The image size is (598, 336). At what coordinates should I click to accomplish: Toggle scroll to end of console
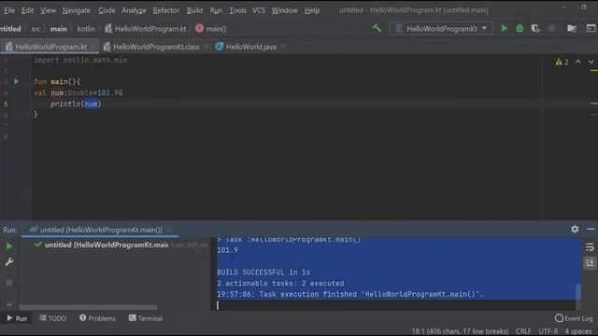[590, 263]
